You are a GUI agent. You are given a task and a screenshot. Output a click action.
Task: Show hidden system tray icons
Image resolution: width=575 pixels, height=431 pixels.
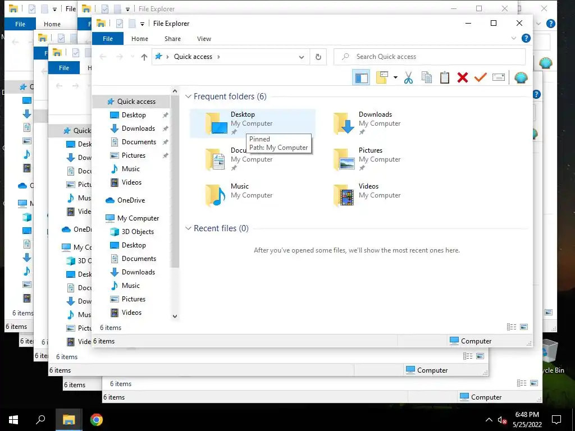click(x=489, y=420)
